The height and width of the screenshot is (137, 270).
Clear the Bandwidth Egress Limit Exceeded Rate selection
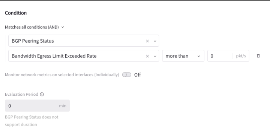147,56
